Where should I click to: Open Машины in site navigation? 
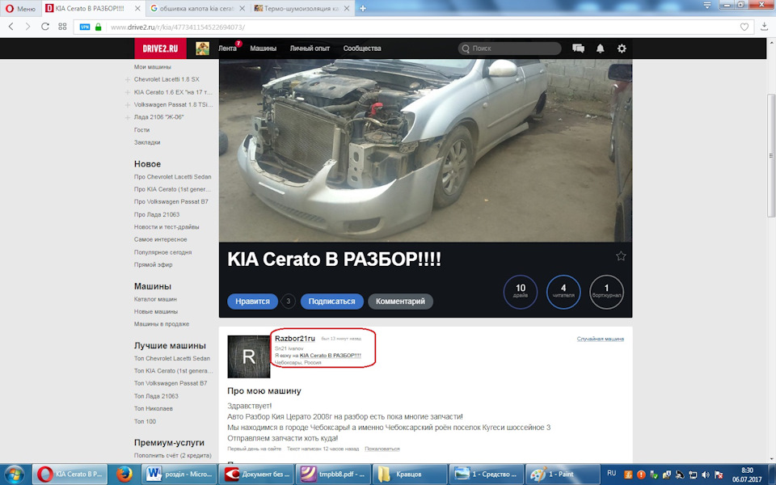point(263,48)
